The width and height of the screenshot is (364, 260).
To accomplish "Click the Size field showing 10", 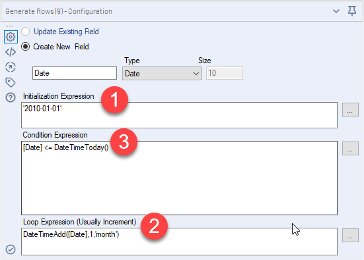I will point(225,73).
